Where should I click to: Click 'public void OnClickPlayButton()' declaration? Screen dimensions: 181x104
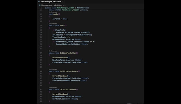click(x=63, y=53)
